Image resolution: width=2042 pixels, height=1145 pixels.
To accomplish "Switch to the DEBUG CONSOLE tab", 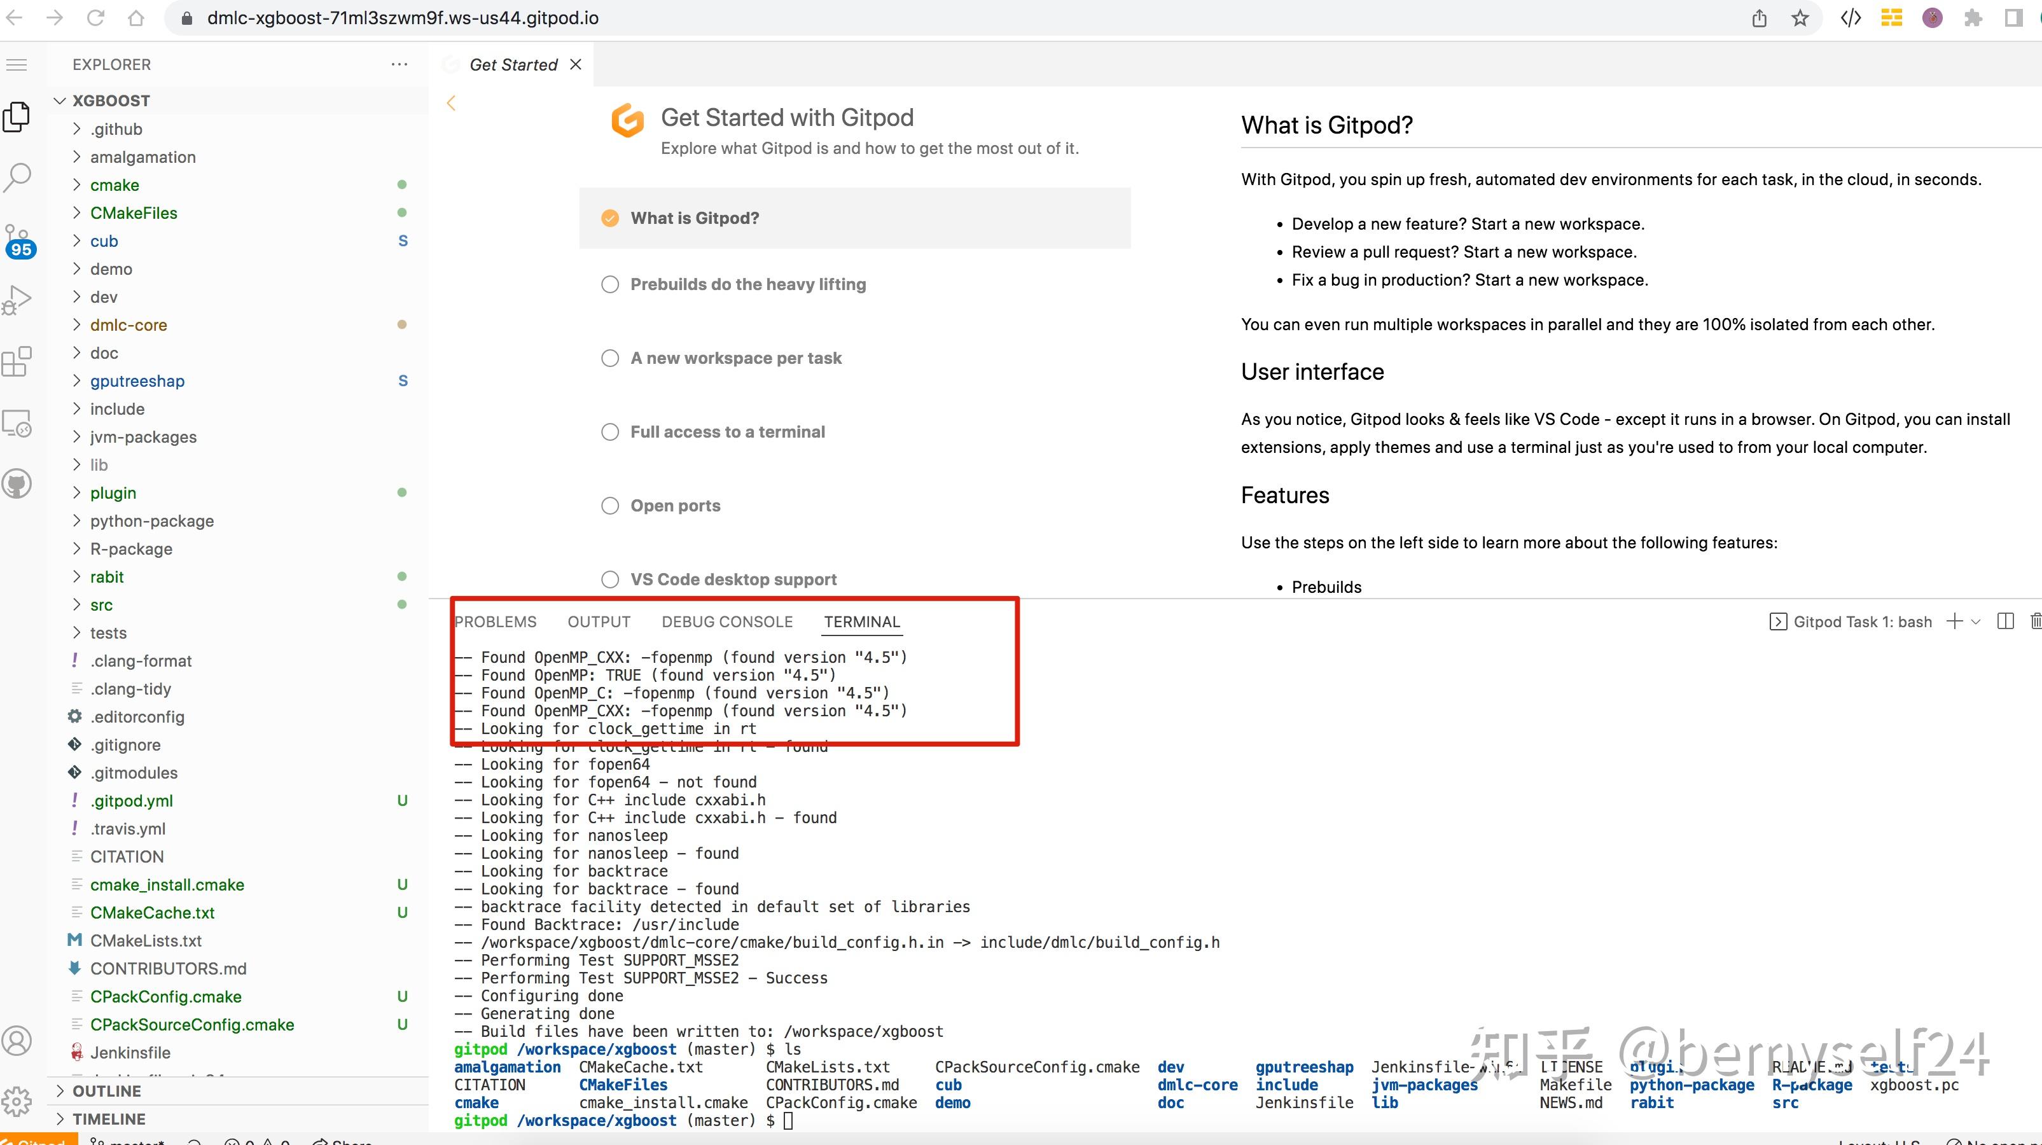I will click(x=727, y=621).
